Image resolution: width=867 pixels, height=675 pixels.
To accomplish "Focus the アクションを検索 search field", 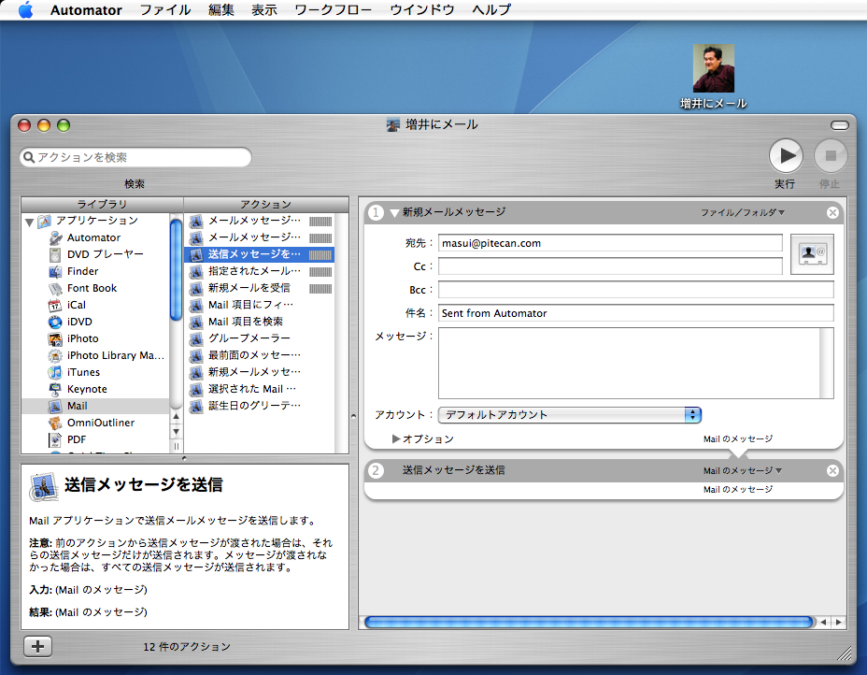I will 135,157.
